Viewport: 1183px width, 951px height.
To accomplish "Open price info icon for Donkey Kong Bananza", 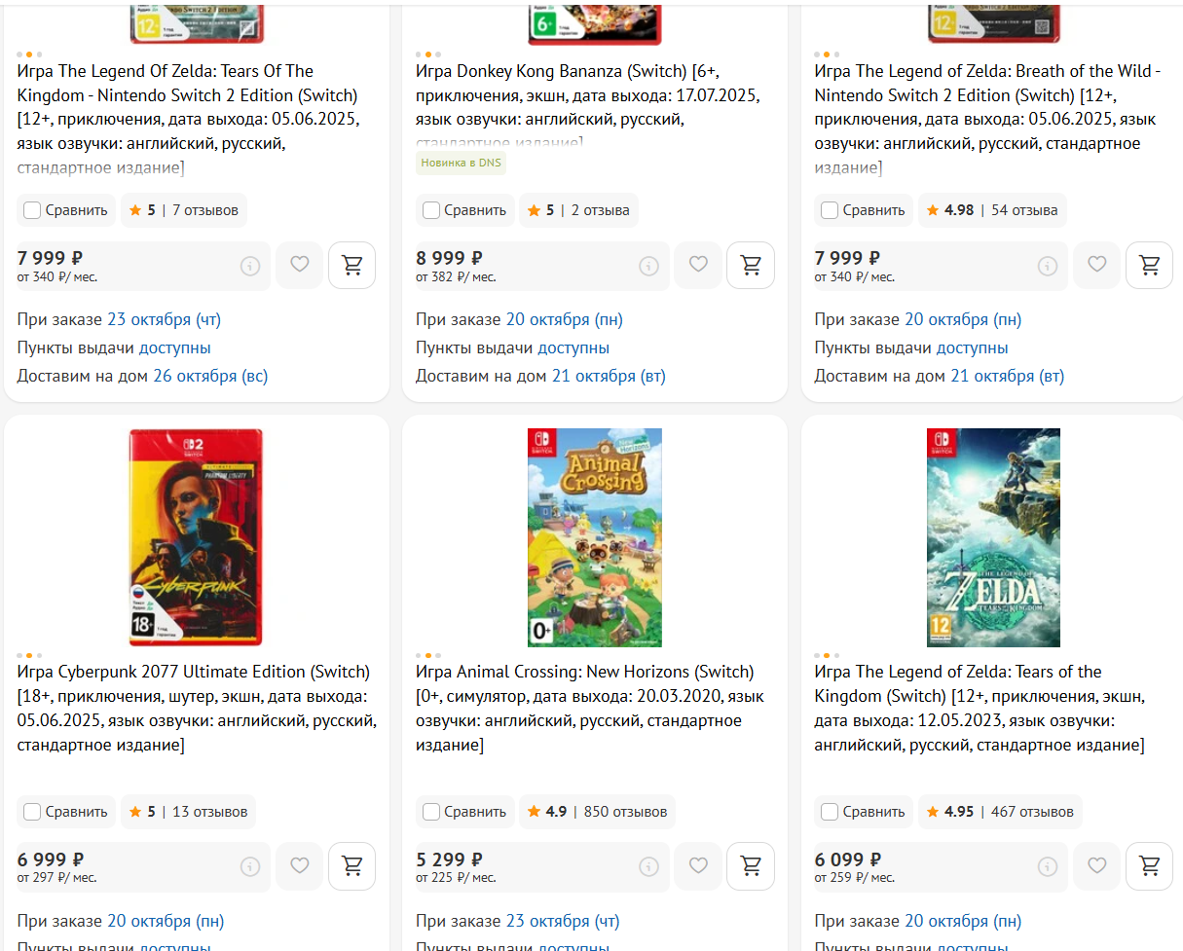I will coord(648,266).
